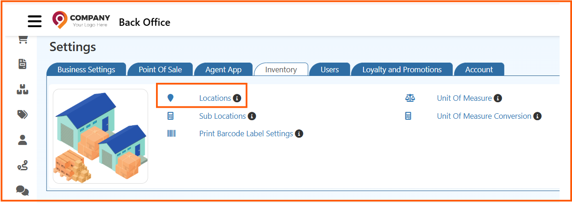Image resolution: width=572 pixels, height=203 pixels.
Task: Open Print Barcode Label Settings link
Action: [246, 134]
